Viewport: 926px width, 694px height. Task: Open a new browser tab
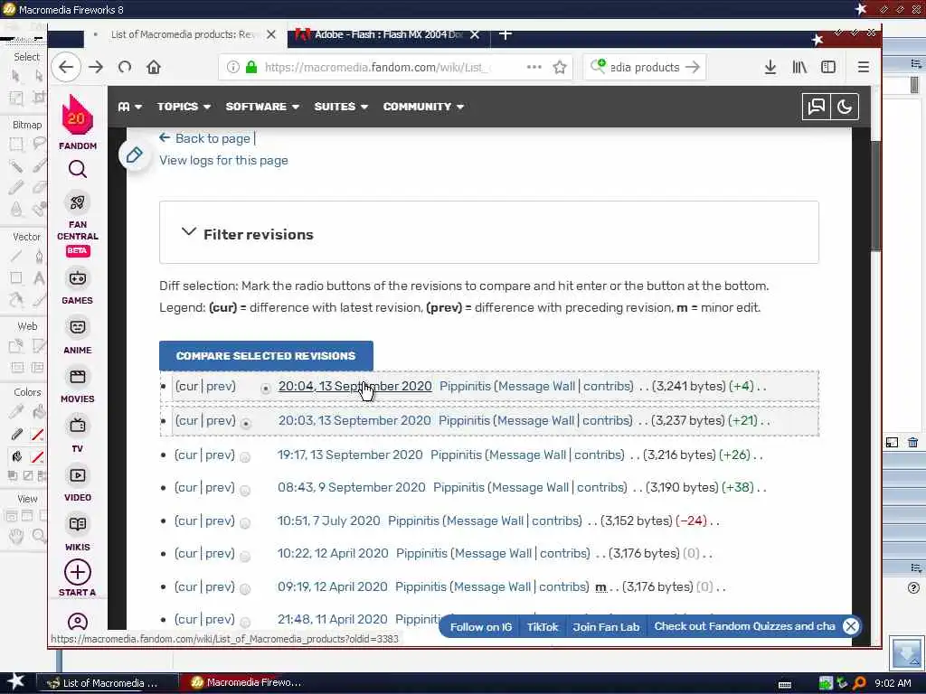pos(505,34)
